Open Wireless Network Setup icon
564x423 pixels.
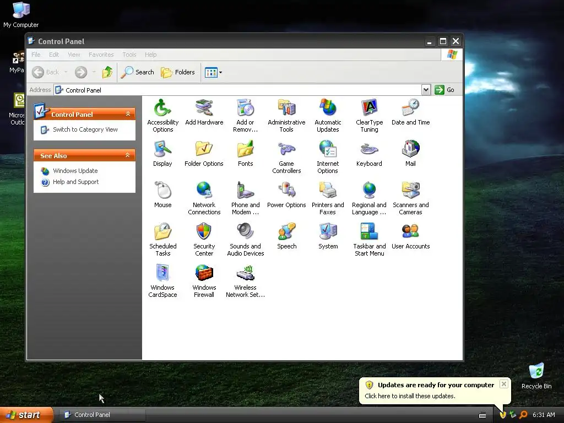[x=245, y=280]
